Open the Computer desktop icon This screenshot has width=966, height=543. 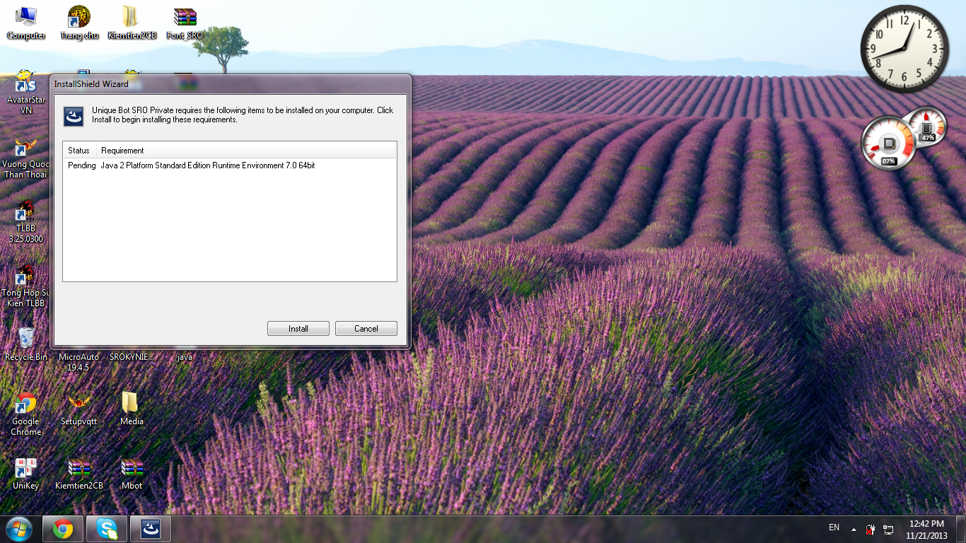[x=26, y=23]
